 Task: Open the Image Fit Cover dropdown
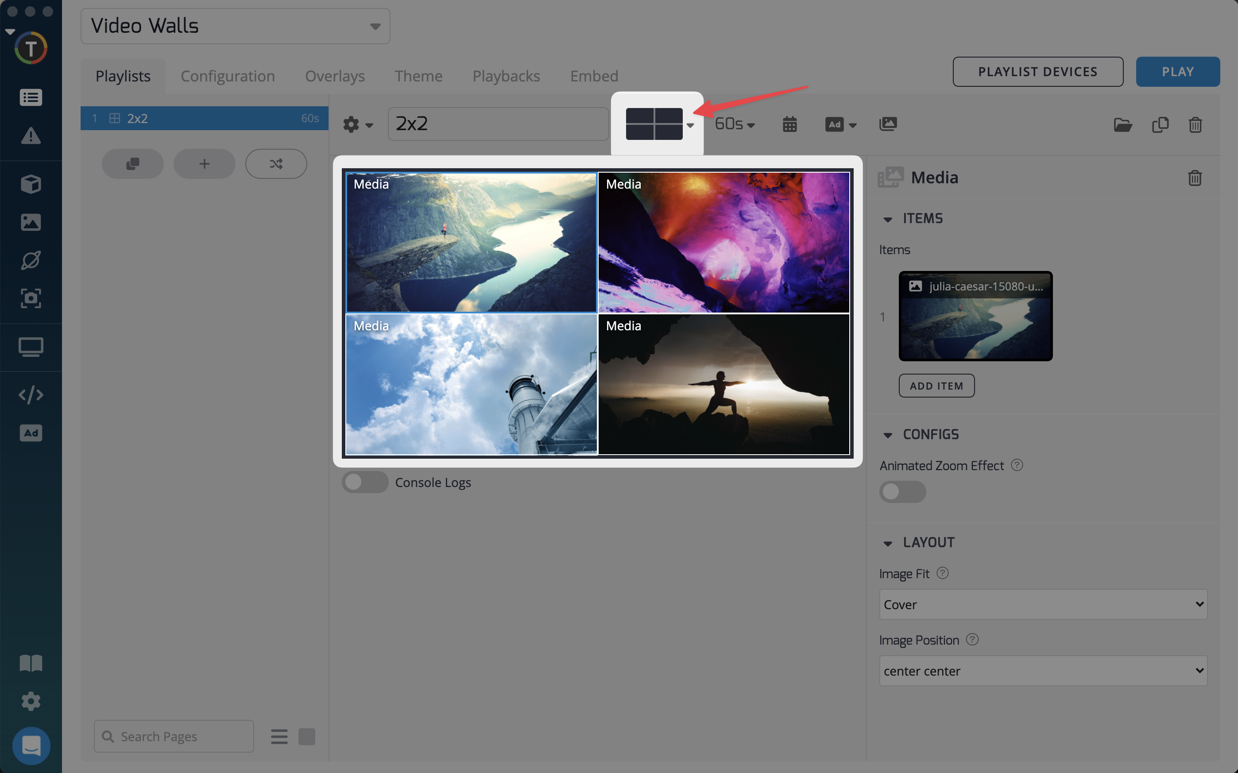(x=1043, y=604)
